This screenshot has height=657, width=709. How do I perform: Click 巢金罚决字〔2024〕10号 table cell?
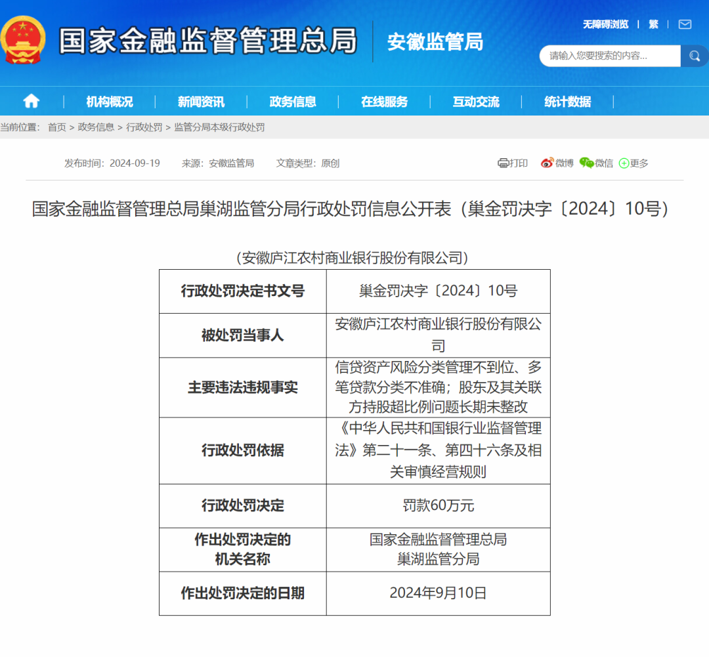click(x=438, y=291)
